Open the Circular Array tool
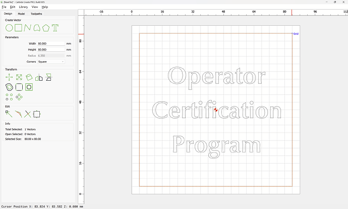348x209 pixels. (19, 97)
